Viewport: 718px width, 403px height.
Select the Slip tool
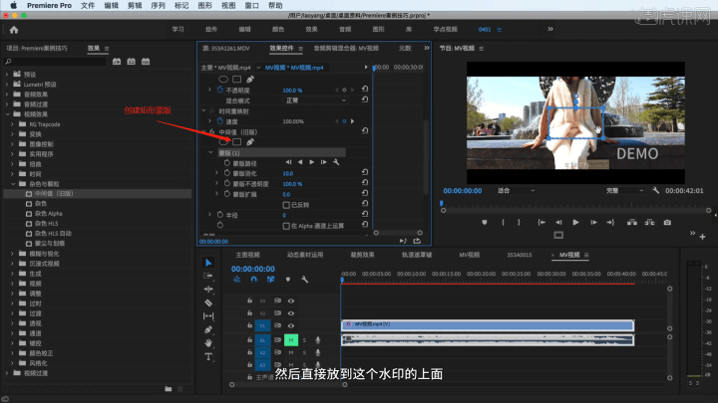208,315
